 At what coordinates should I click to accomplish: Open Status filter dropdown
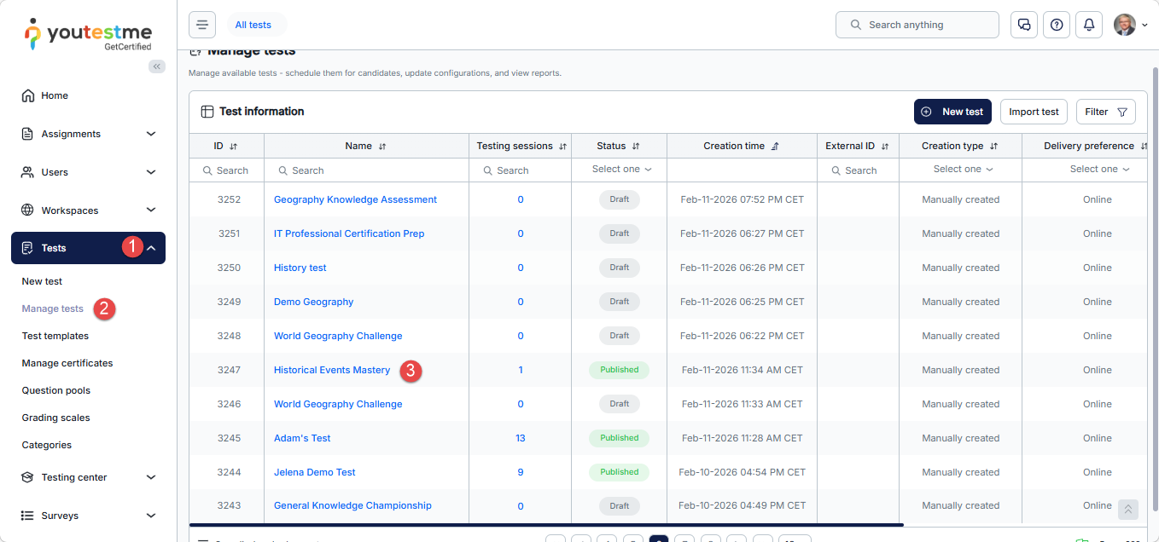pyautogui.click(x=621, y=170)
